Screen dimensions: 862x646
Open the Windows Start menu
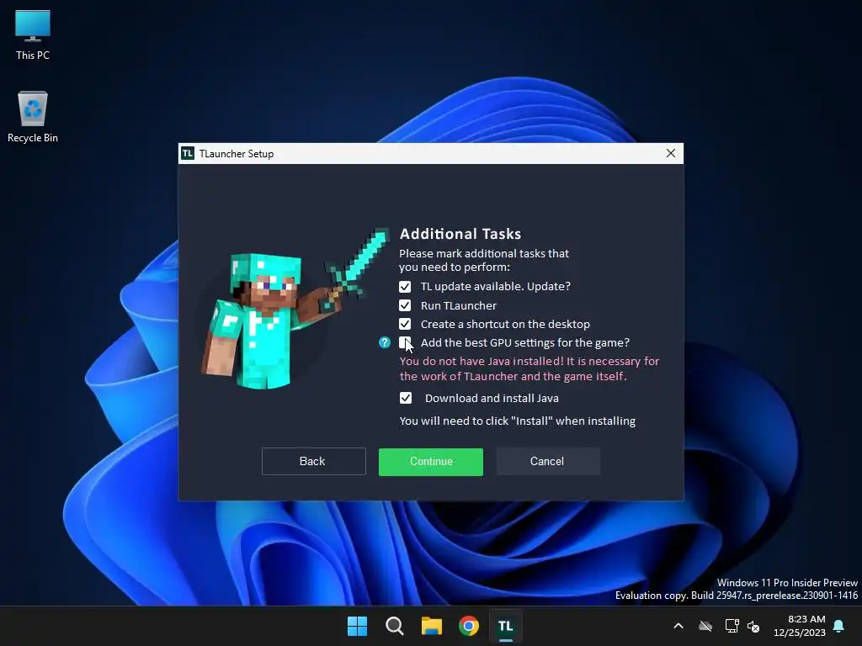(x=357, y=626)
